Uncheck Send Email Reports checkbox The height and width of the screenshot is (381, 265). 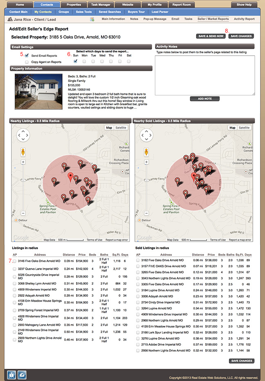[27, 56]
